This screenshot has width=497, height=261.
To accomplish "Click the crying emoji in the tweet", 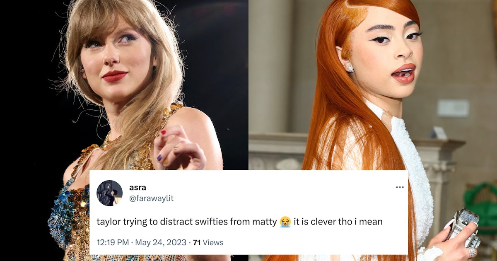I will pyautogui.click(x=285, y=222).
